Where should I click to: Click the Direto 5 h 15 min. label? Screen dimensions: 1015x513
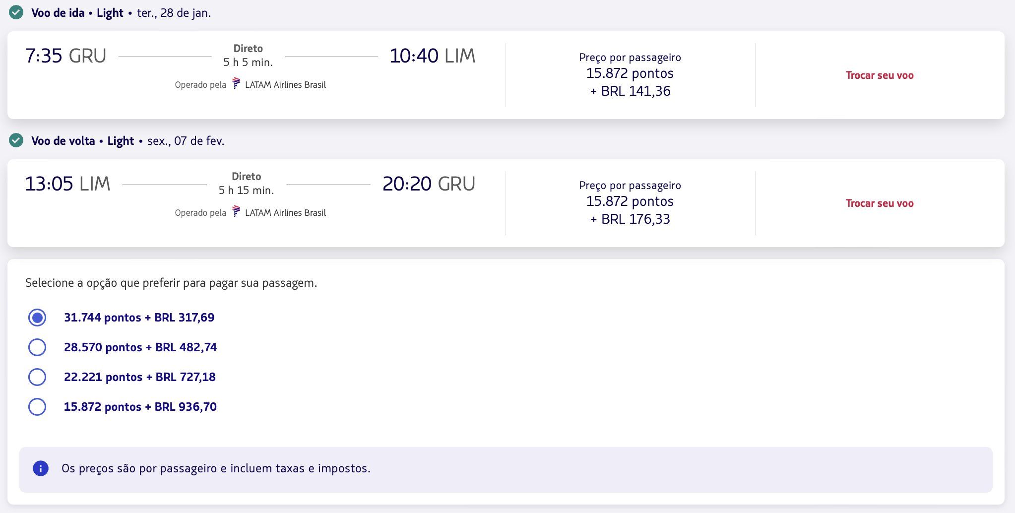tap(247, 184)
